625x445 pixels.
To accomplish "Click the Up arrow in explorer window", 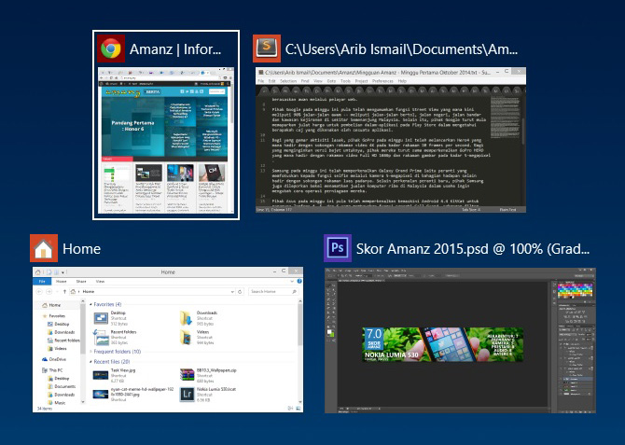I will click(64, 291).
